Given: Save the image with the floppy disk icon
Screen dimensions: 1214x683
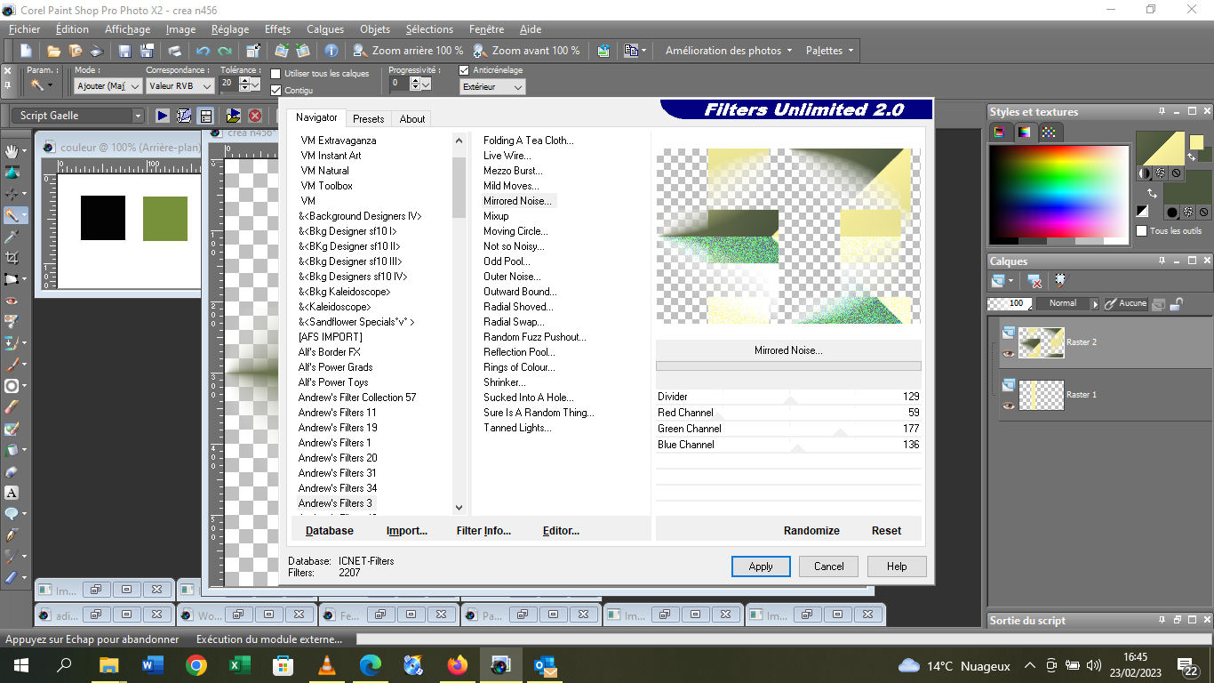Looking at the screenshot, I should [124, 51].
